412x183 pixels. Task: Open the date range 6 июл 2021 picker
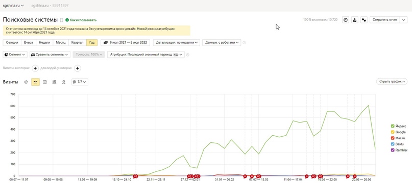coord(125,43)
